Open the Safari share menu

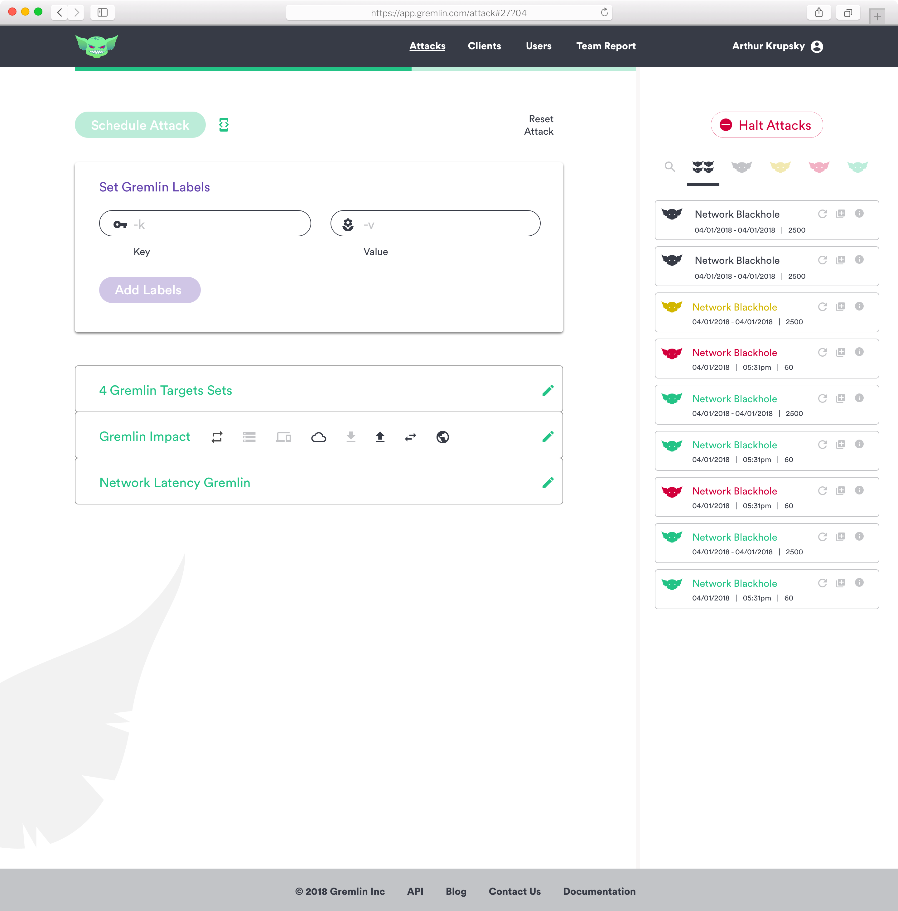point(819,13)
